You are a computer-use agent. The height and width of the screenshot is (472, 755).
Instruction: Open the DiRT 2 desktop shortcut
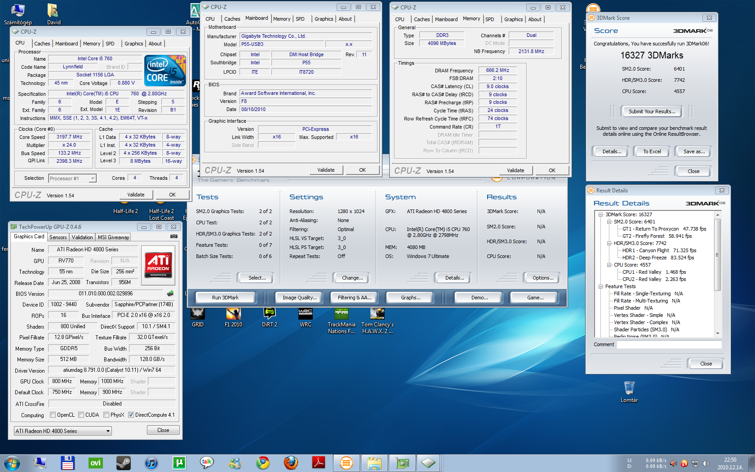tap(269, 314)
